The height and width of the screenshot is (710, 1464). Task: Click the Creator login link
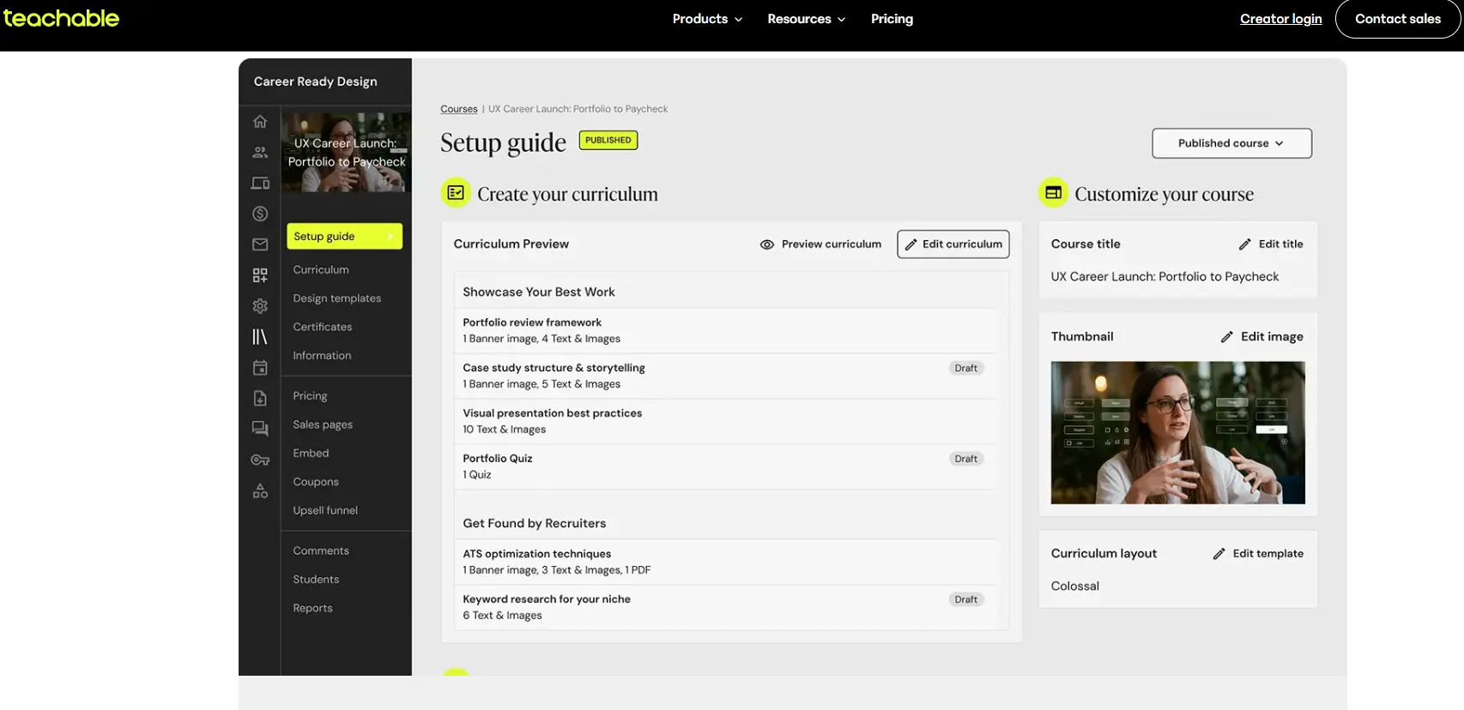pyautogui.click(x=1280, y=19)
